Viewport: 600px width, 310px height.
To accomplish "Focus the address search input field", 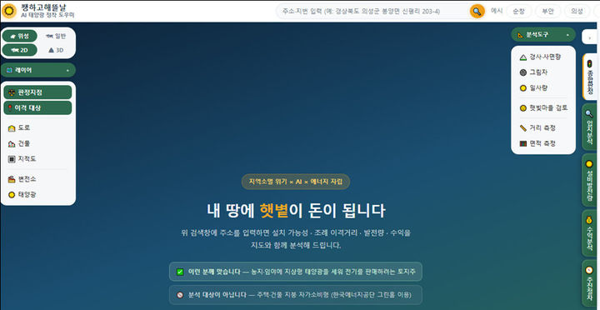I will click(x=373, y=11).
